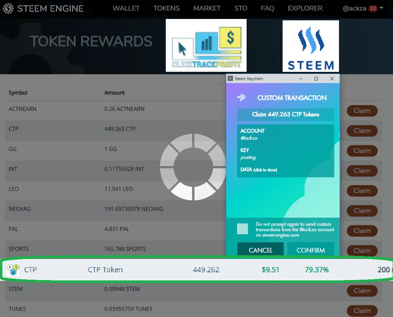Click the Steem Keychain title bar app icon
The image size is (393, 317).
click(230, 78)
